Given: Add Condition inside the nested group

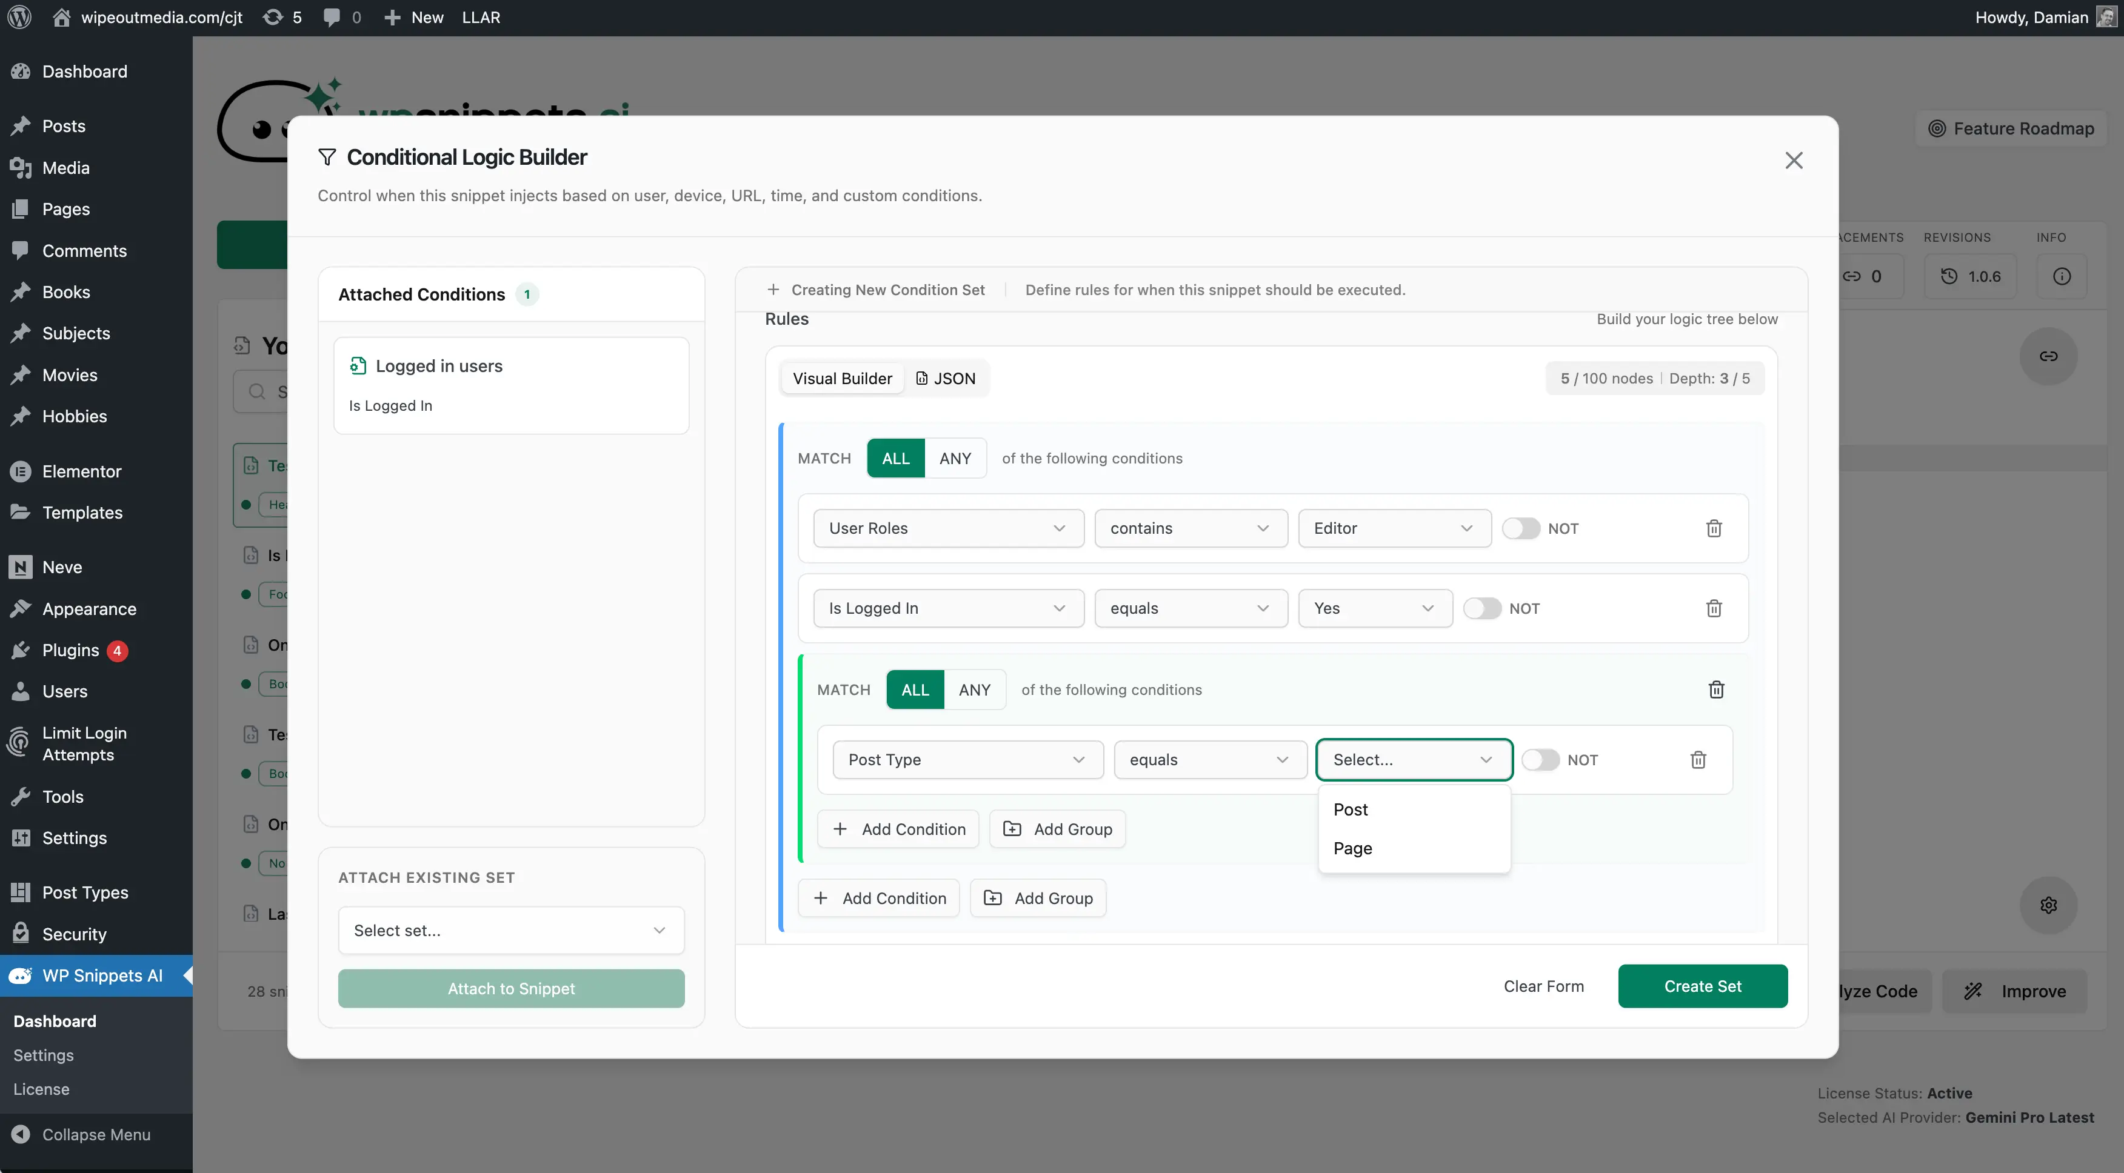Looking at the screenshot, I should coord(898,829).
